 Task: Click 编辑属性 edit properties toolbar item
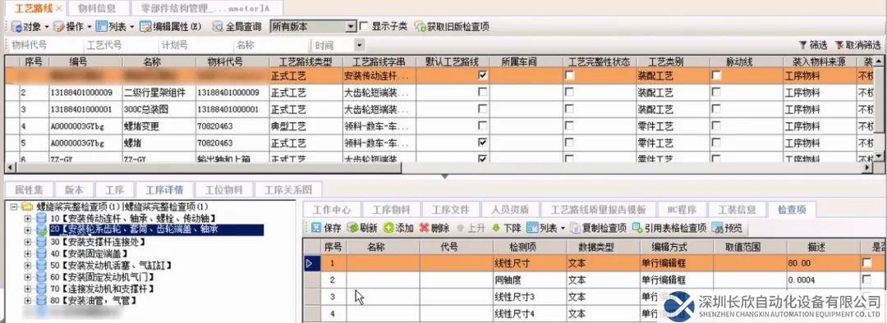coord(170,26)
